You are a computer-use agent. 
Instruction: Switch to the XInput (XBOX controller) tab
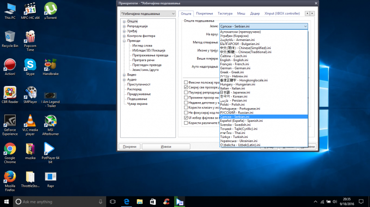[x=282, y=13]
